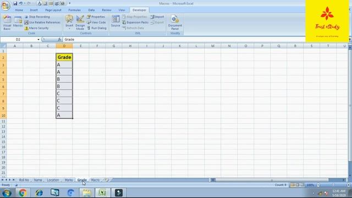Open the sticky notes taskbar app
Viewport: 352px width, 198px height.
pyautogui.click(x=87, y=193)
